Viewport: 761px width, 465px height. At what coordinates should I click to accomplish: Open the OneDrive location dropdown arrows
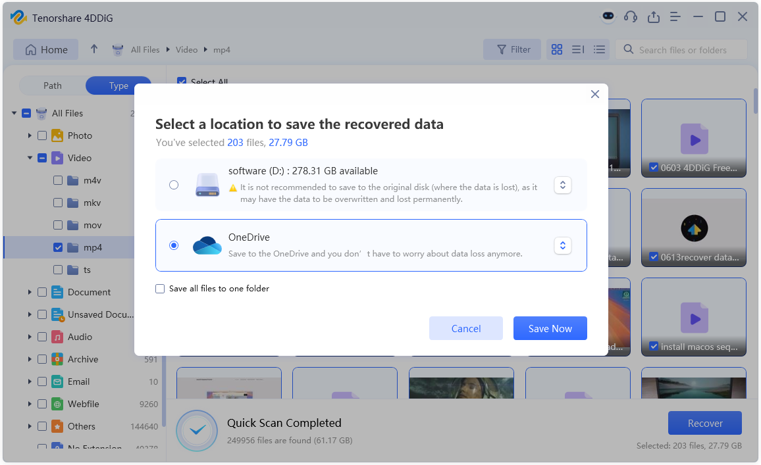click(x=562, y=245)
